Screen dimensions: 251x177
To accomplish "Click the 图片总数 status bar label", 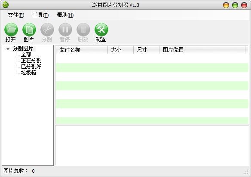I will point(15,171).
